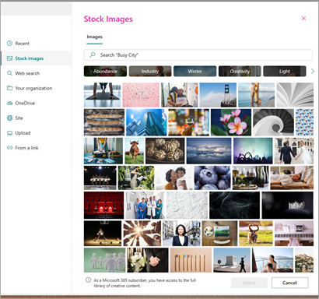Screen dimensions: 319x299
Task: Select the spiral staircase image
Action: tap(273, 122)
